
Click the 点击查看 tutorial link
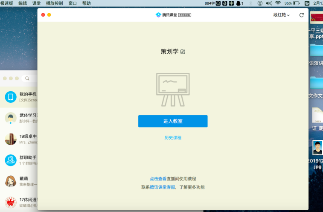coord(158,179)
